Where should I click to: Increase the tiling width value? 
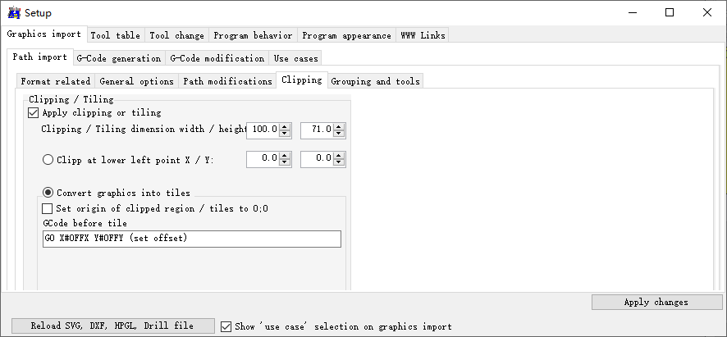(x=285, y=126)
